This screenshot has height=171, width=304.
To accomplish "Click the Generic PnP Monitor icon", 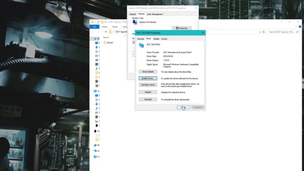I will pyautogui.click(x=135, y=22).
